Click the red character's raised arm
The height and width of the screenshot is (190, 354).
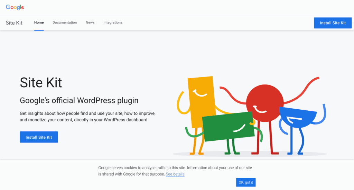click(x=301, y=90)
